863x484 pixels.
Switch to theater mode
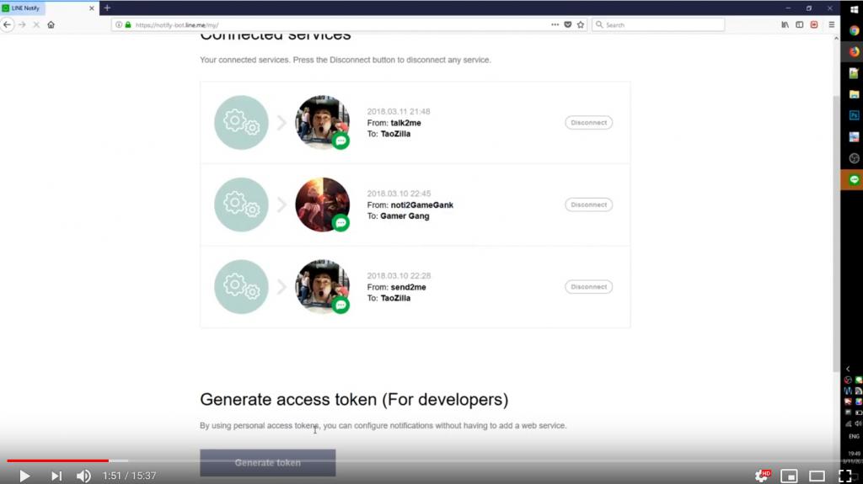point(817,476)
